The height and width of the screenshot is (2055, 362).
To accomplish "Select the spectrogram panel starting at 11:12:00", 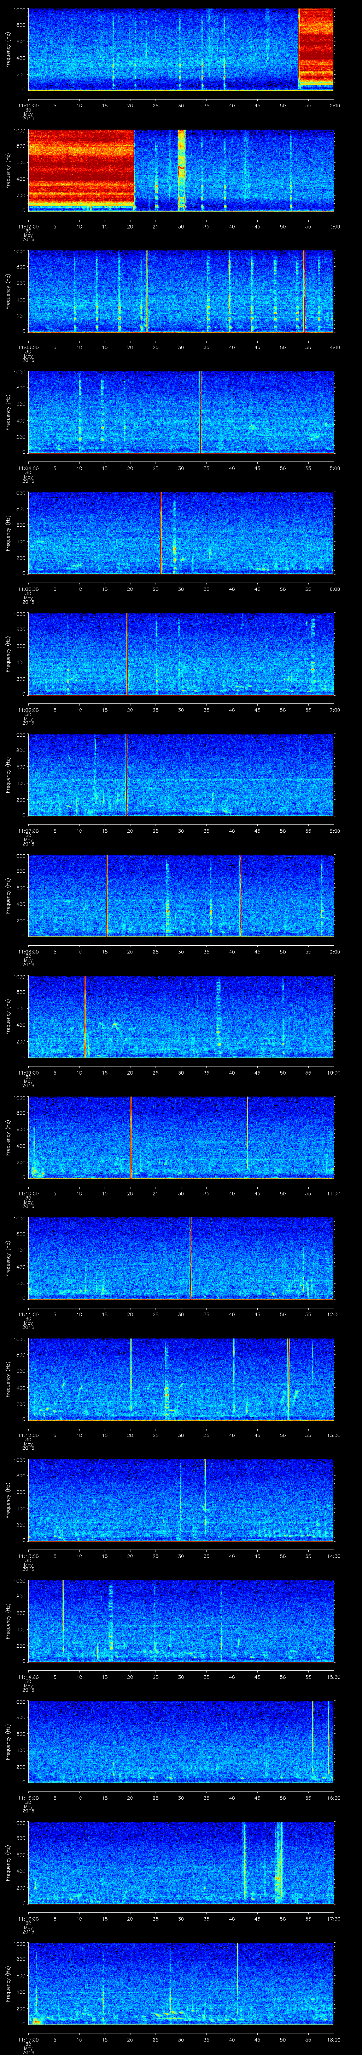I will point(181,1379).
